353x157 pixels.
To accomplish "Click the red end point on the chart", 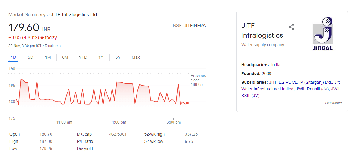I will pyautogui.click(x=187, y=103).
